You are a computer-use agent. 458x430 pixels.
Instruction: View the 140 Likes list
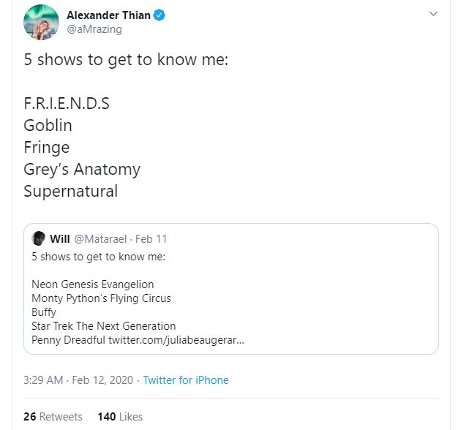point(120,417)
